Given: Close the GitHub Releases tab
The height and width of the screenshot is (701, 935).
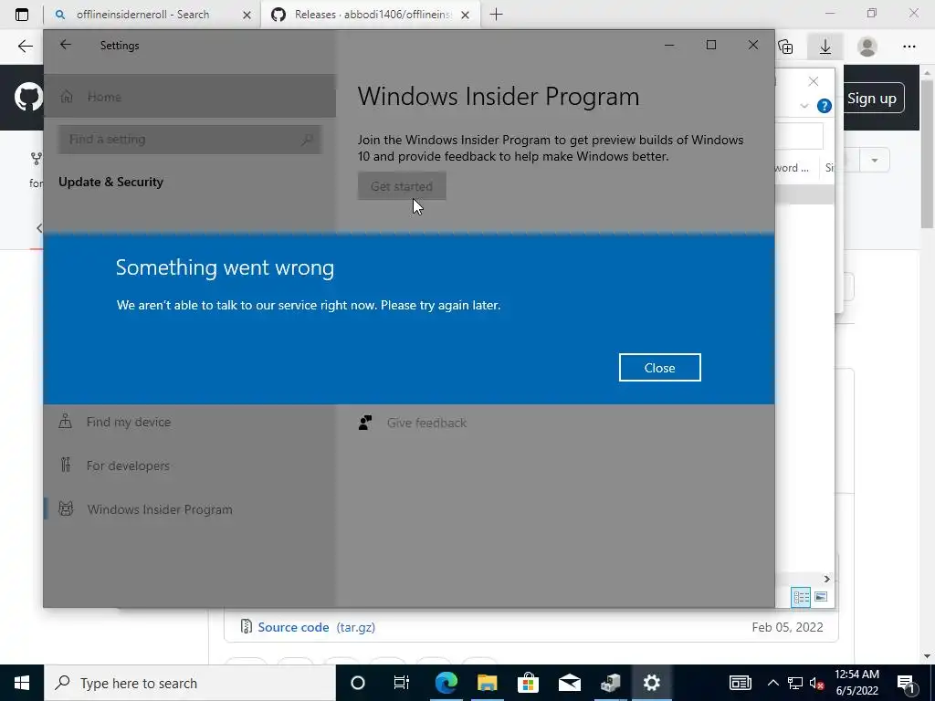Looking at the screenshot, I should coord(466,15).
